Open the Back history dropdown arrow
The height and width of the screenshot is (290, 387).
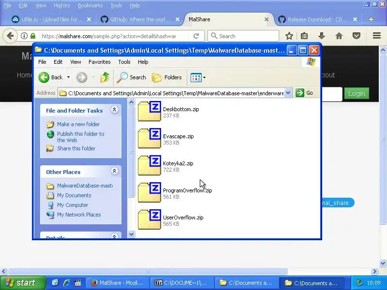pos(68,77)
